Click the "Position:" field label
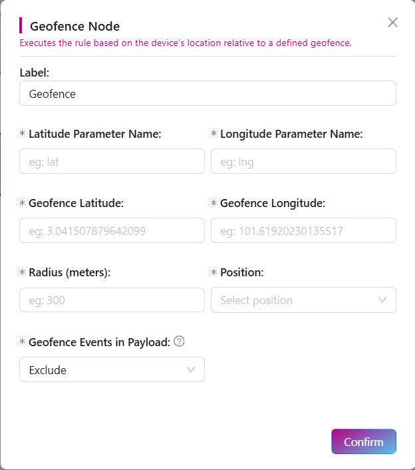Screen dimensions: 415x470 tap(241, 272)
